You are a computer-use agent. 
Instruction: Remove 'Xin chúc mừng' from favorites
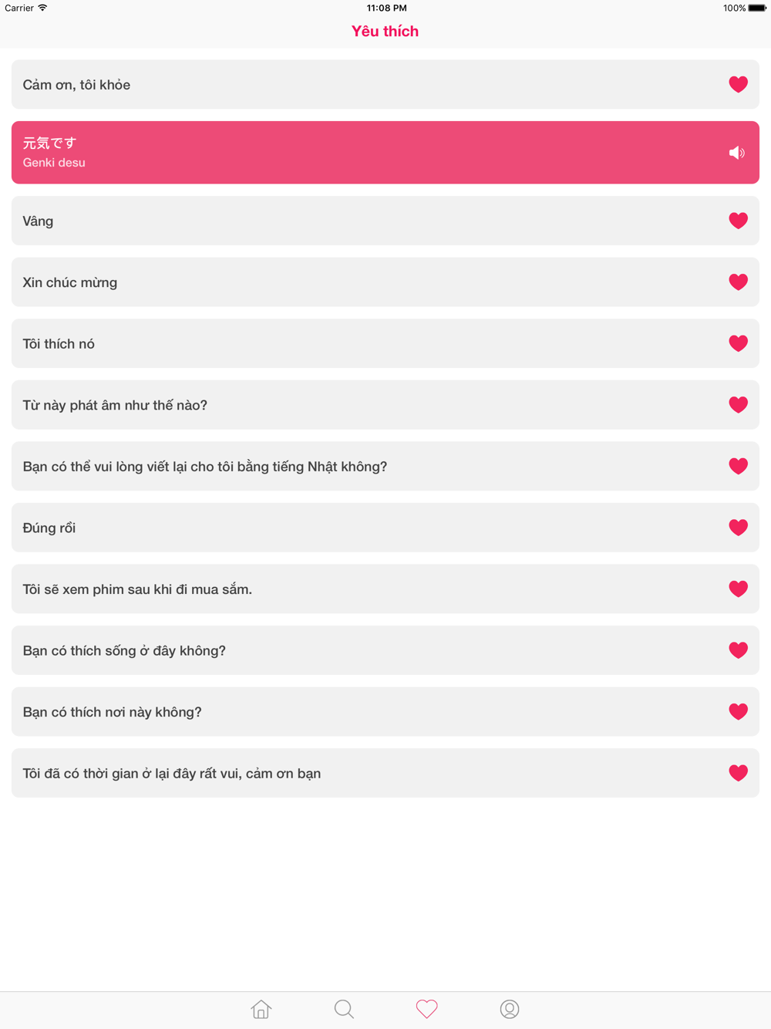click(739, 282)
